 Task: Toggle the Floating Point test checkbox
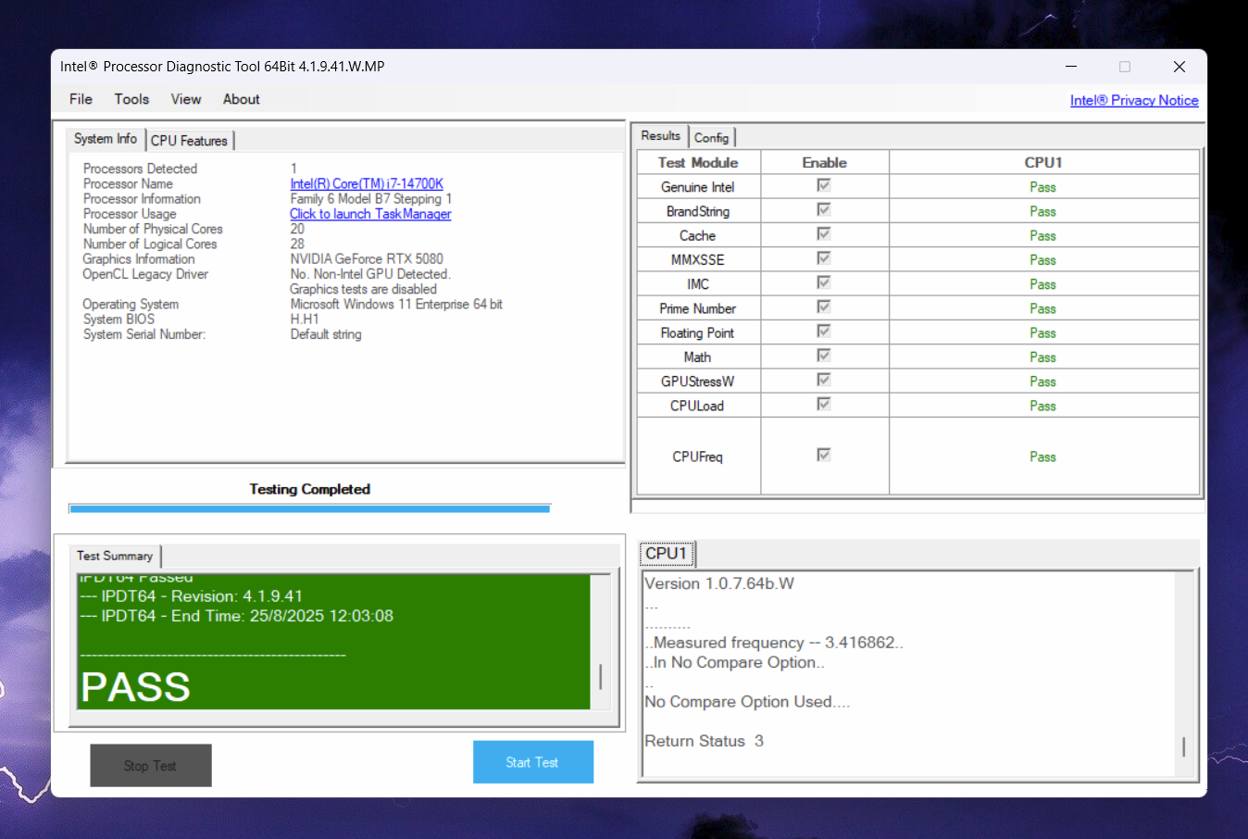824,331
